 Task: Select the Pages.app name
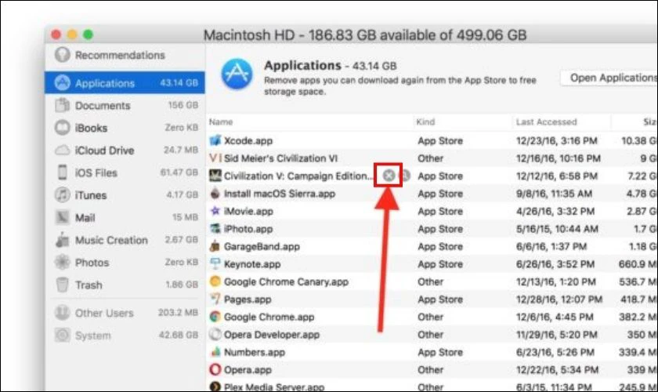(x=248, y=299)
